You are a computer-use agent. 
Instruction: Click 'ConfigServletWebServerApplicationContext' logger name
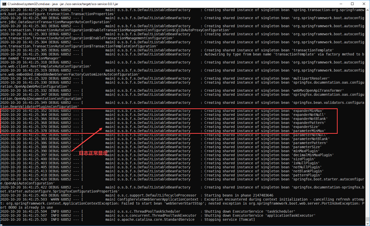[158, 200]
